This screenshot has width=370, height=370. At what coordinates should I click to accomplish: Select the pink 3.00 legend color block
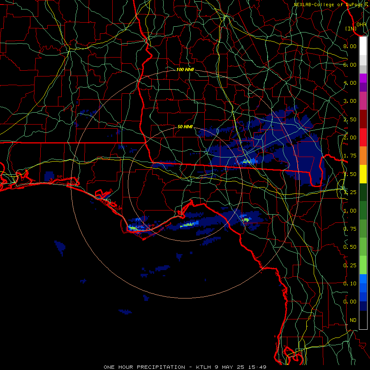point(363,101)
